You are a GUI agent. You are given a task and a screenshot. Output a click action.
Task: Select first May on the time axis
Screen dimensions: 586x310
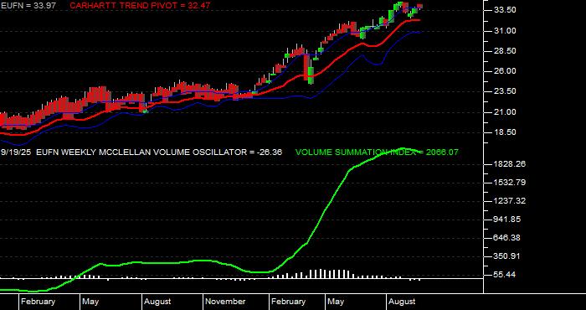pyautogui.click(x=90, y=302)
